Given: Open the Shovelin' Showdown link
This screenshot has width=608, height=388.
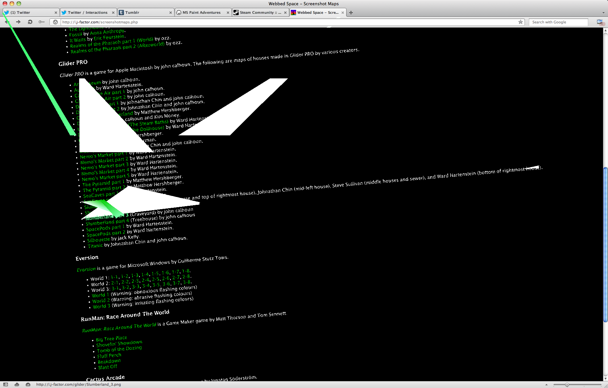Looking at the screenshot, I should coord(119,344).
